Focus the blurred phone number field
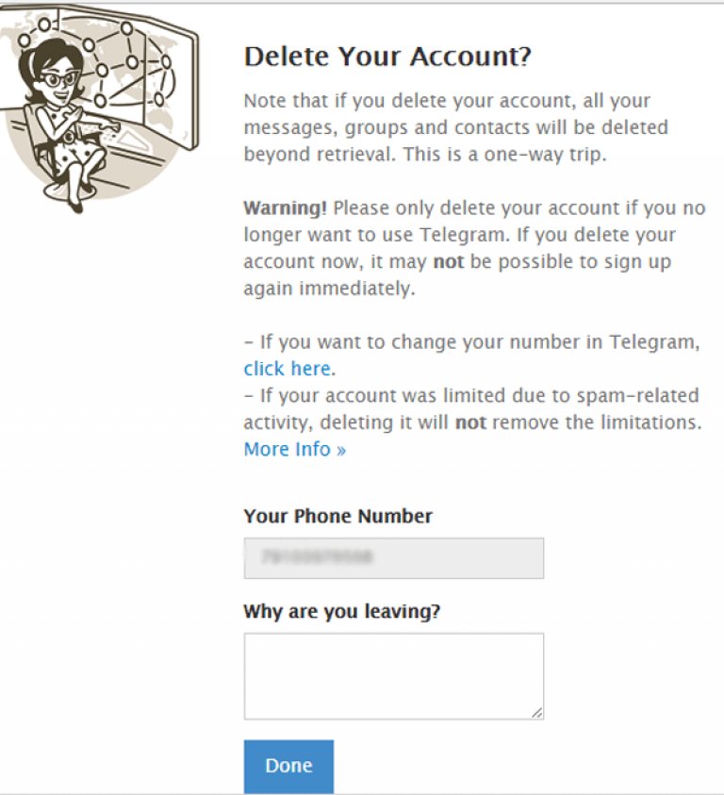 point(393,558)
